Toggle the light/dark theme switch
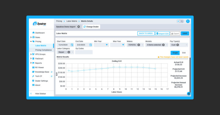Screen dimensions: 220x115 pos(180,21)
